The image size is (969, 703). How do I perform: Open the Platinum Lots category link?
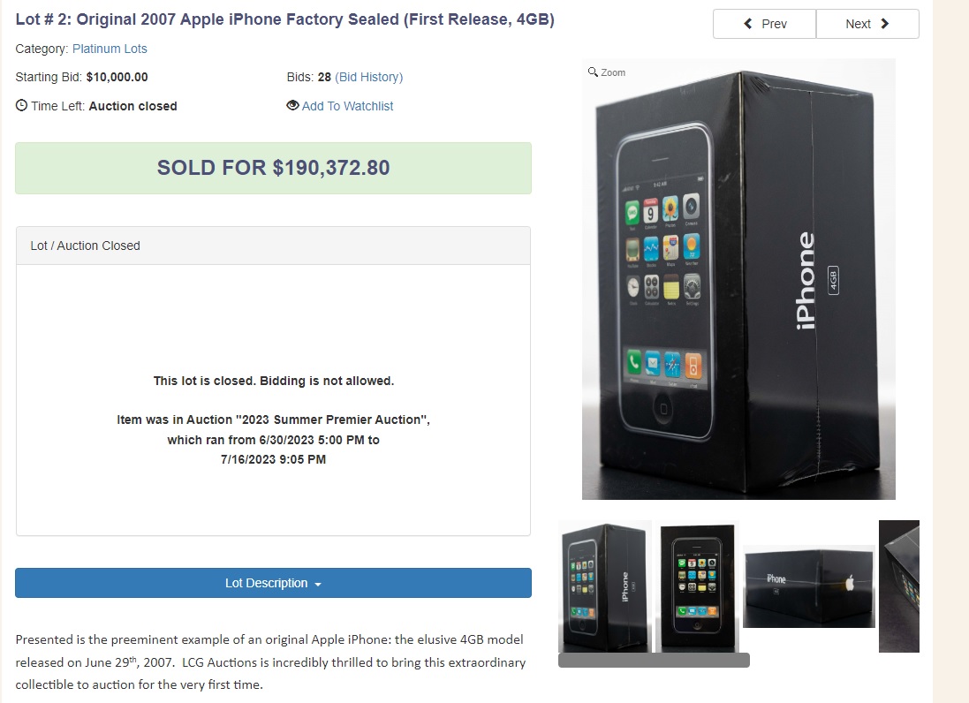coord(110,49)
